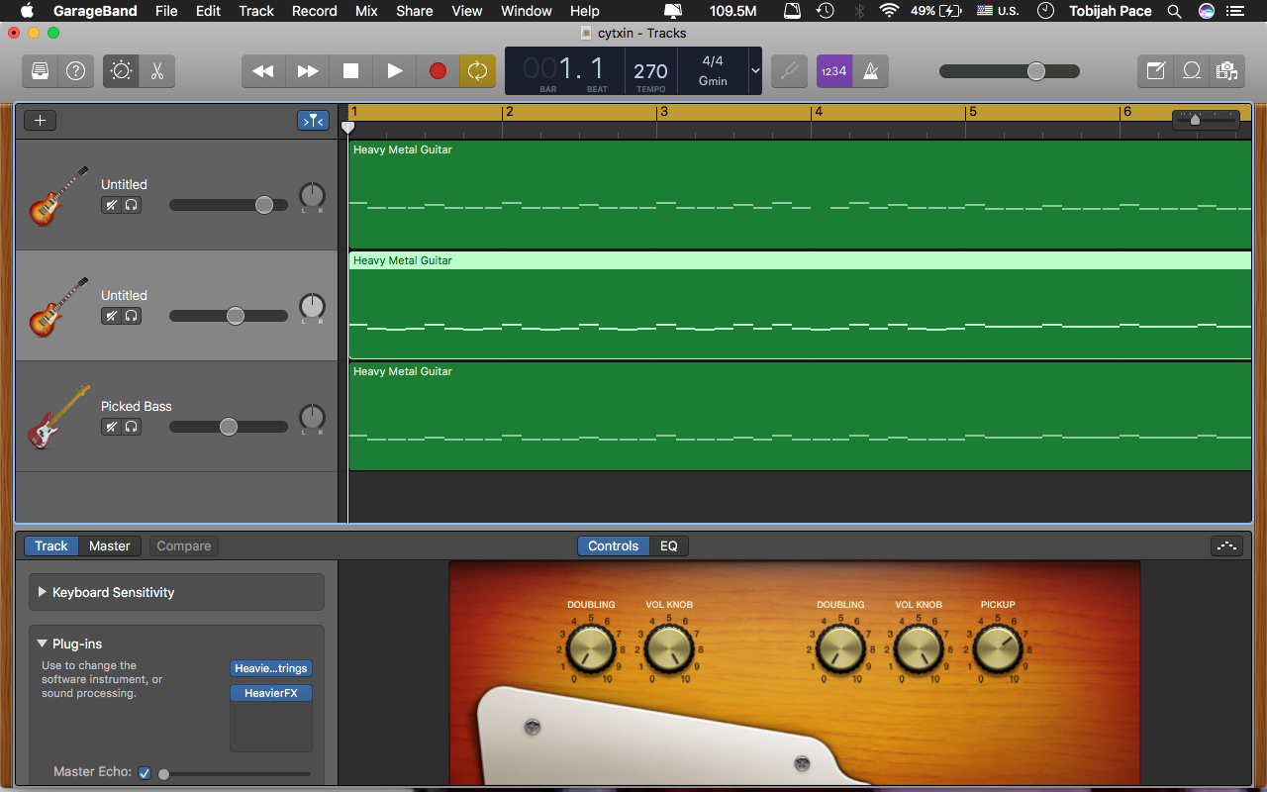Open the Share menu
The width and height of the screenshot is (1267, 792).
coord(415,11)
